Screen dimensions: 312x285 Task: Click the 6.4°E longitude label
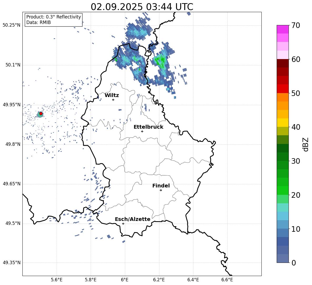click(193, 280)
